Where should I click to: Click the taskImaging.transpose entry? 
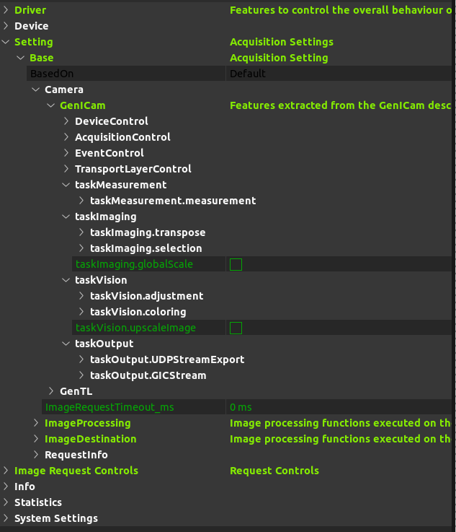[147, 232]
